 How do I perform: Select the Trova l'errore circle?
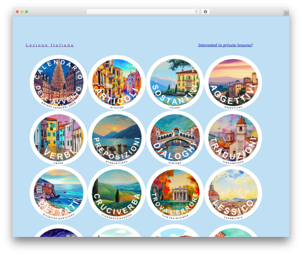pos(175,193)
